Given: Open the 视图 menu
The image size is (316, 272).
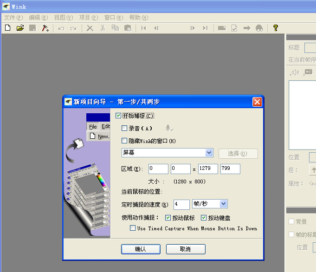Looking at the screenshot, I should pos(63,18).
